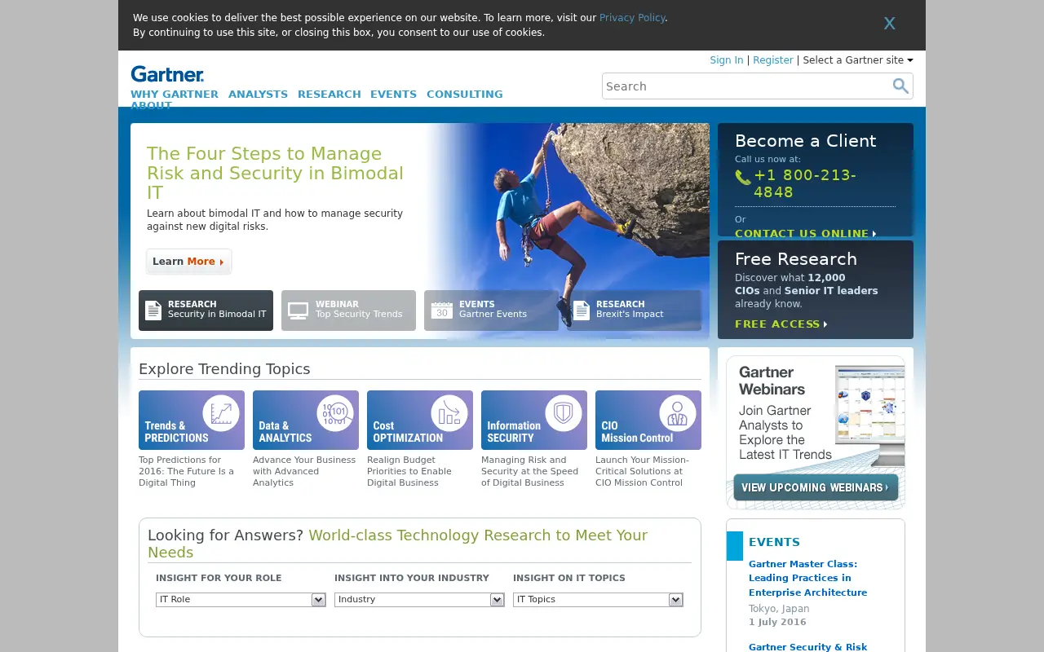Open the IT Role dropdown

[x=241, y=600]
